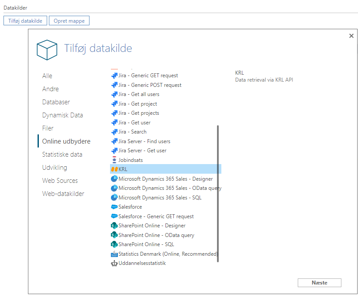358x295 pixels.
Task: Click the Jira icon beside Search
Action: click(x=114, y=132)
